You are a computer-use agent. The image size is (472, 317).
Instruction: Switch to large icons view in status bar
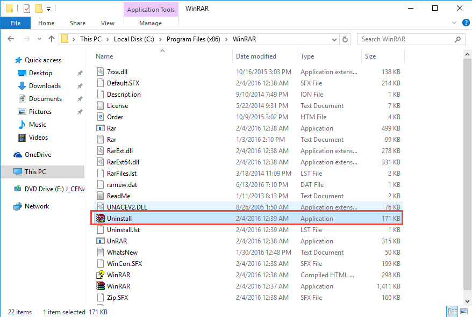[x=464, y=312]
